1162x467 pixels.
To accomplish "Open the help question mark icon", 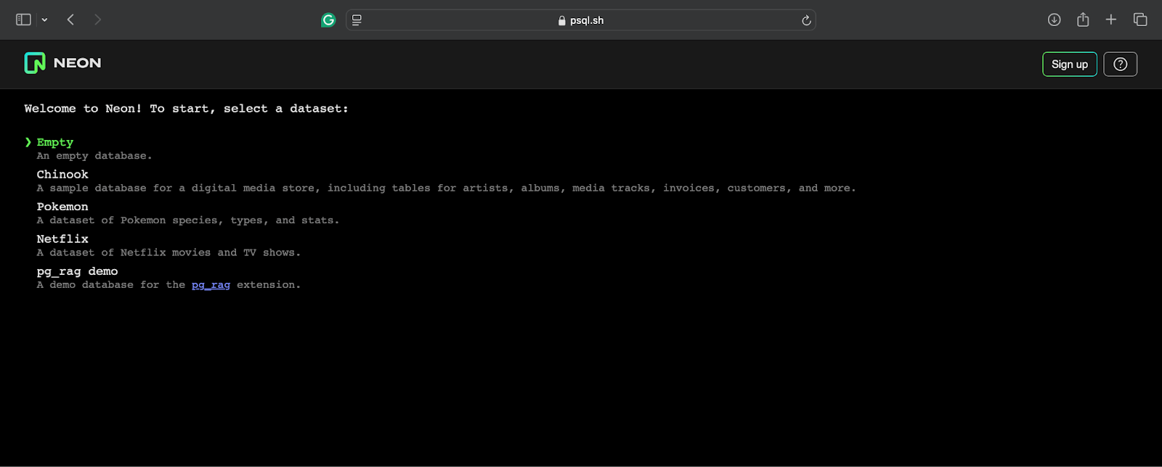I will [1120, 64].
